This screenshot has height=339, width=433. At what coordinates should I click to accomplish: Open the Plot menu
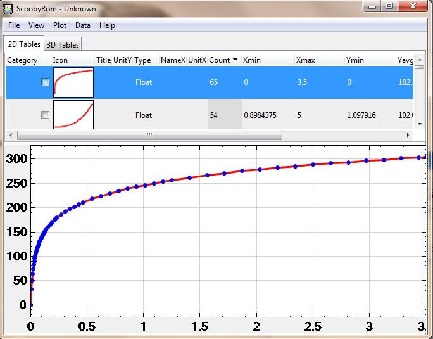(x=60, y=25)
